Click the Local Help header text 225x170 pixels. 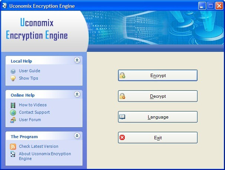pos(22,61)
